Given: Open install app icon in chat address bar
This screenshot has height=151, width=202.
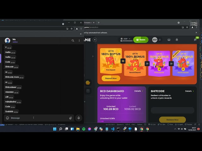Looking at the screenshot, I should pos(67,29).
